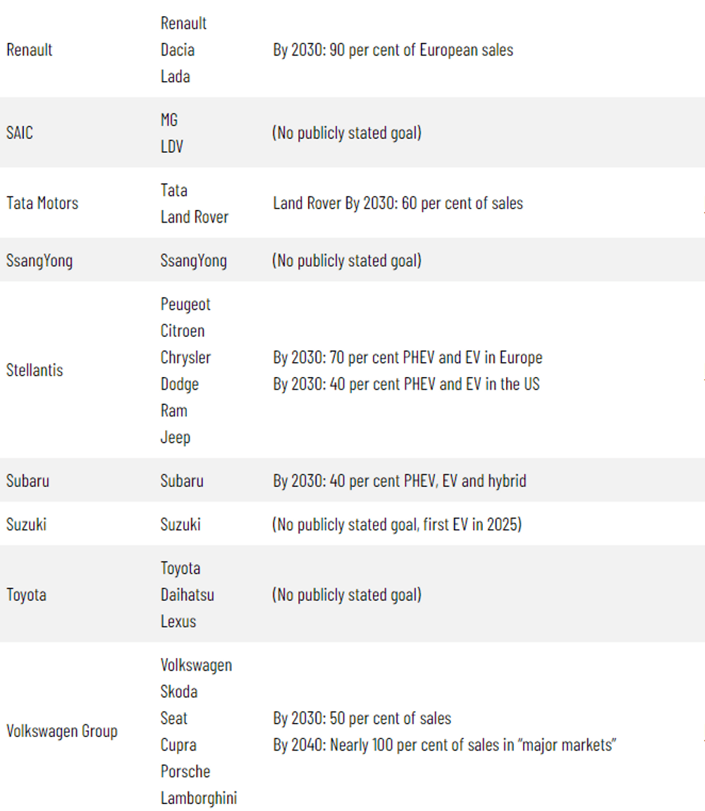The image size is (705, 811).
Task: Click the LDV brand entry
Action: (172, 147)
